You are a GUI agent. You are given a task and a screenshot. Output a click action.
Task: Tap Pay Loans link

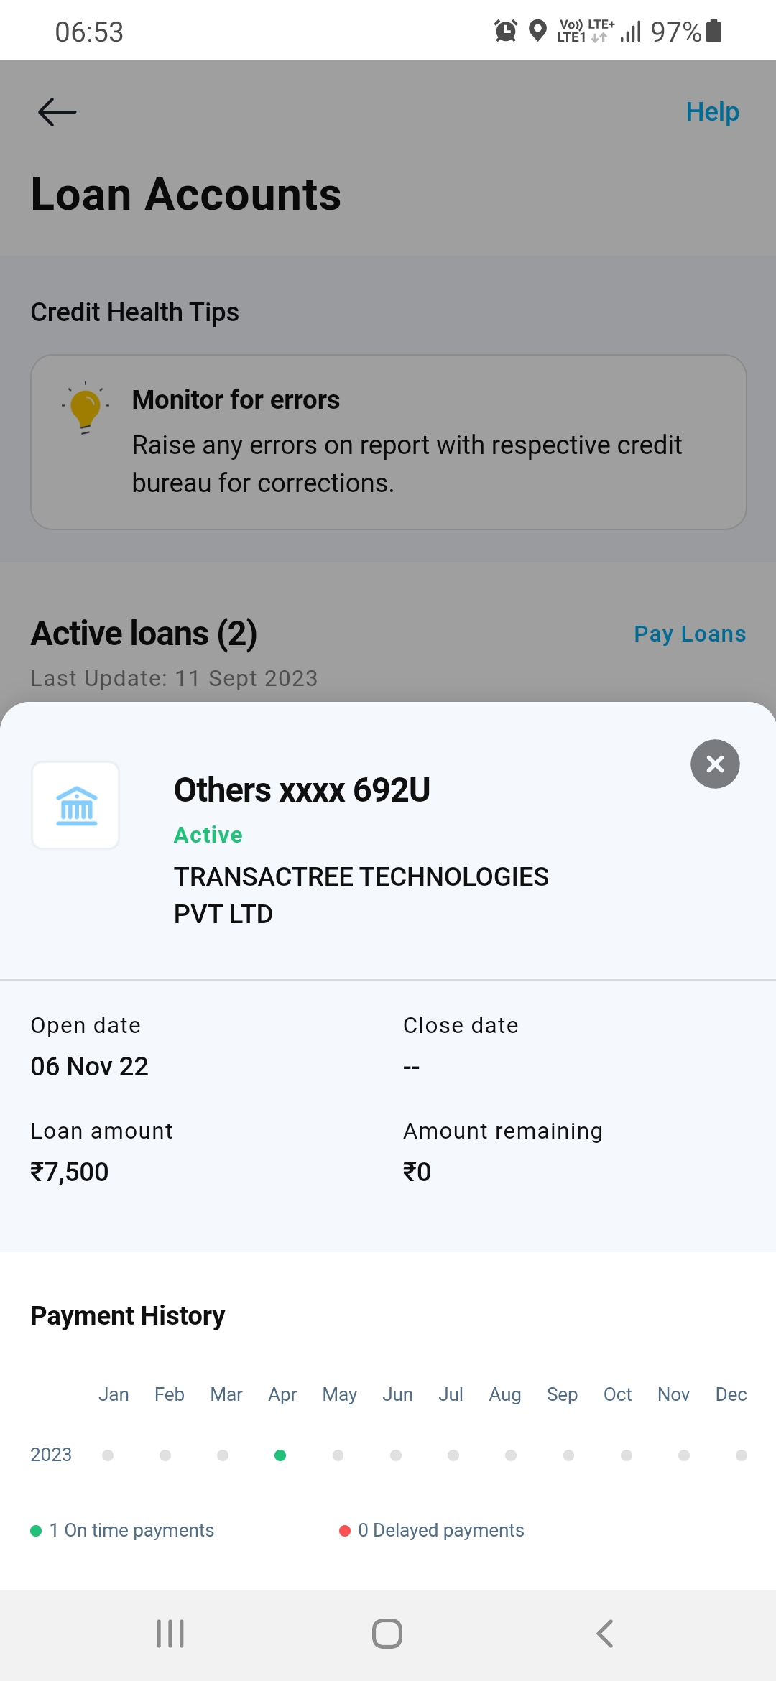point(690,634)
